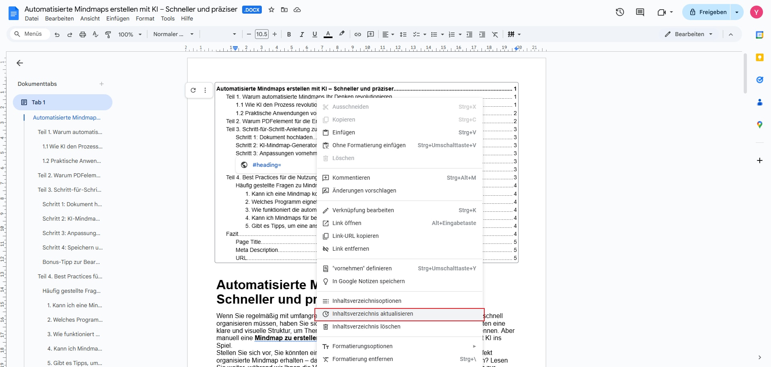The width and height of the screenshot is (771, 367).
Task: Add comment via toolbar icon
Action: 371,34
